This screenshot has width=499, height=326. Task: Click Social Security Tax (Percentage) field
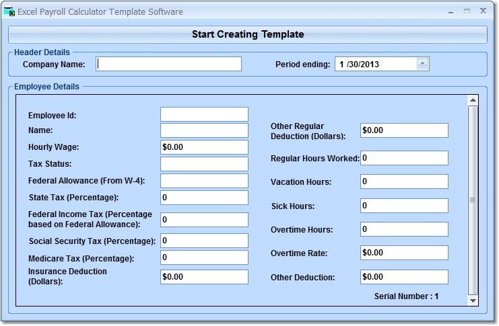click(x=204, y=241)
